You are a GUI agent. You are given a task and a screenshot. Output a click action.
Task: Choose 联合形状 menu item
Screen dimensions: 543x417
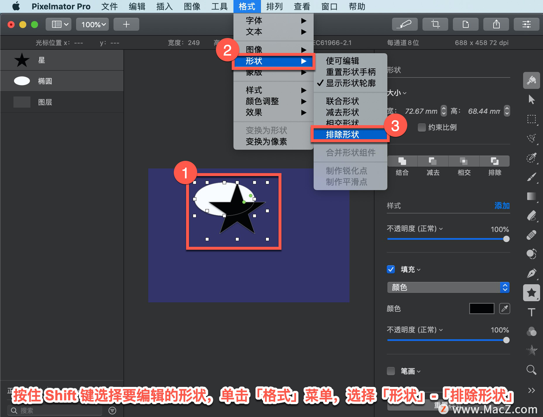pos(350,101)
